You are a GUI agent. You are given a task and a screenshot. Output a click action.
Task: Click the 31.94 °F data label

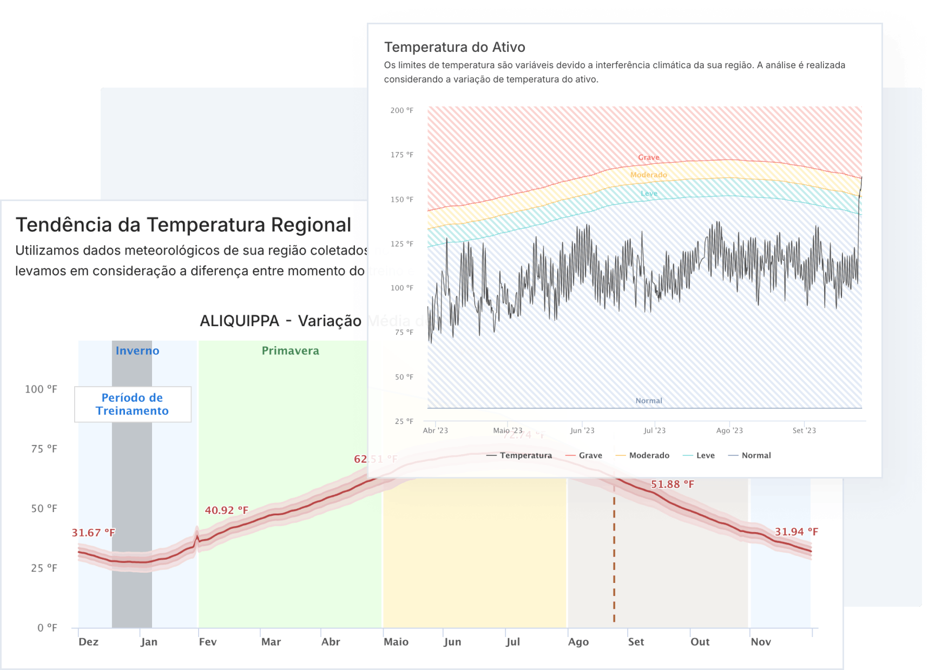point(796,532)
